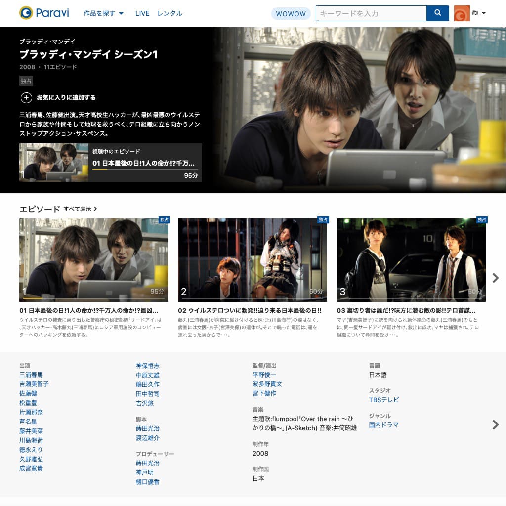Open the LIVE menu item
Image resolution: width=506 pixels, height=506 pixels.
(142, 13)
